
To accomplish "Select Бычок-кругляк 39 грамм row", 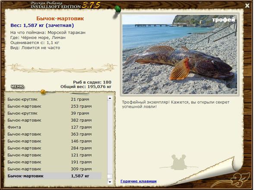I will (x=54, y=113).
